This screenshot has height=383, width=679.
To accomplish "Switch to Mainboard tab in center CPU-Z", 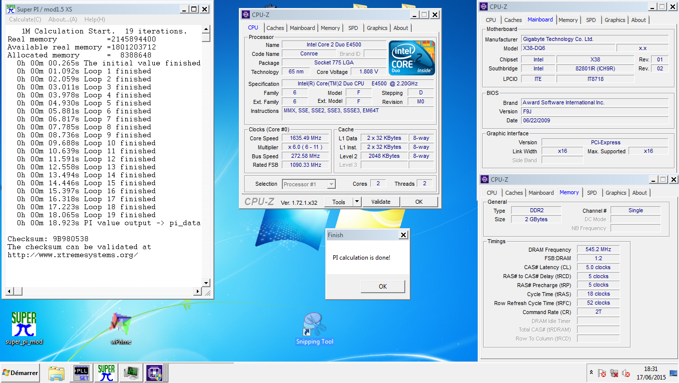I will click(x=302, y=28).
